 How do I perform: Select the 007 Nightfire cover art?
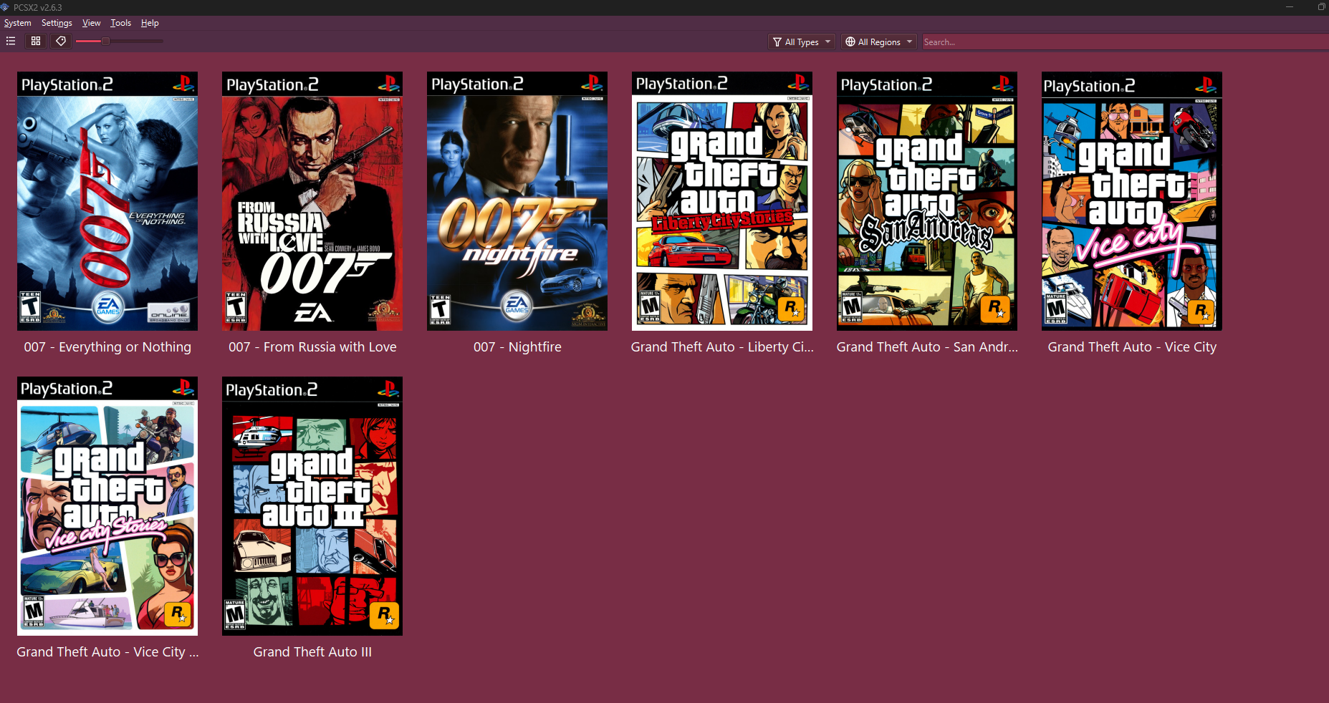(x=517, y=201)
